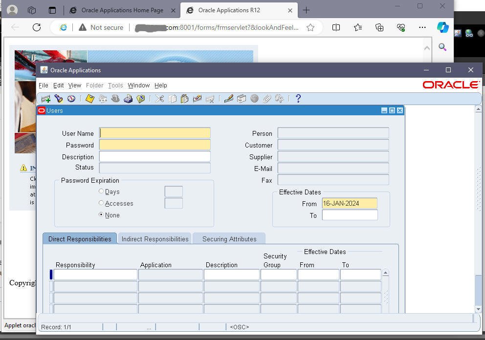
Task: Open the View menu
Action: coord(75,85)
